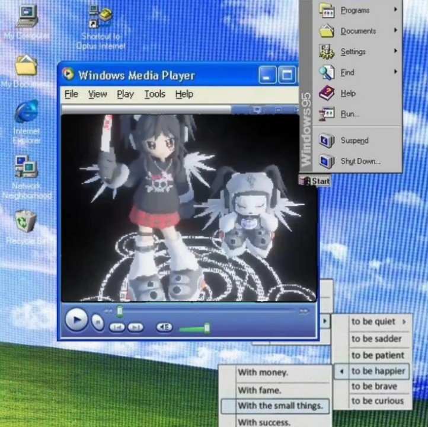Open the My Computer desktop icon
This screenshot has width=428, height=427.
click(x=26, y=17)
